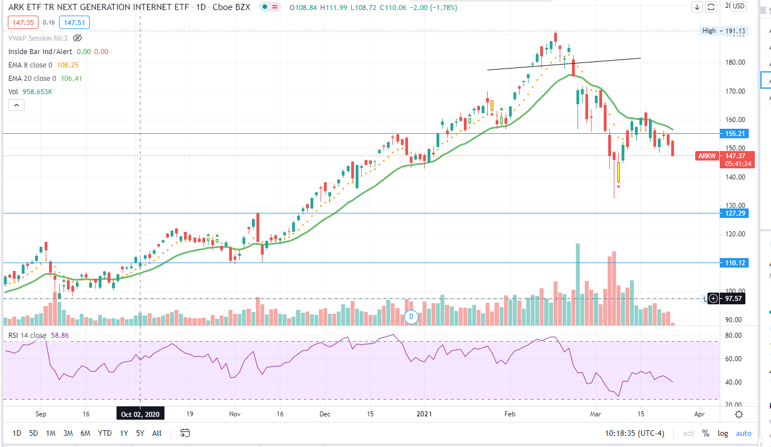
Task: Click the pink approximate-data indicator icon
Action: [275, 7]
